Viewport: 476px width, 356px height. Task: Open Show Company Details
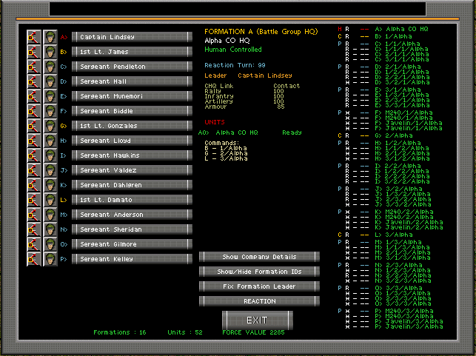click(260, 257)
